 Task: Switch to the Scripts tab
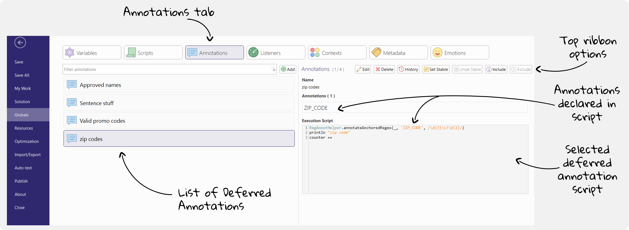[x=153, y=52]
